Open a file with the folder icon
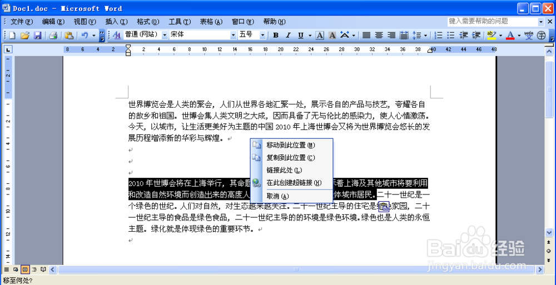 (x=24, y=36)
